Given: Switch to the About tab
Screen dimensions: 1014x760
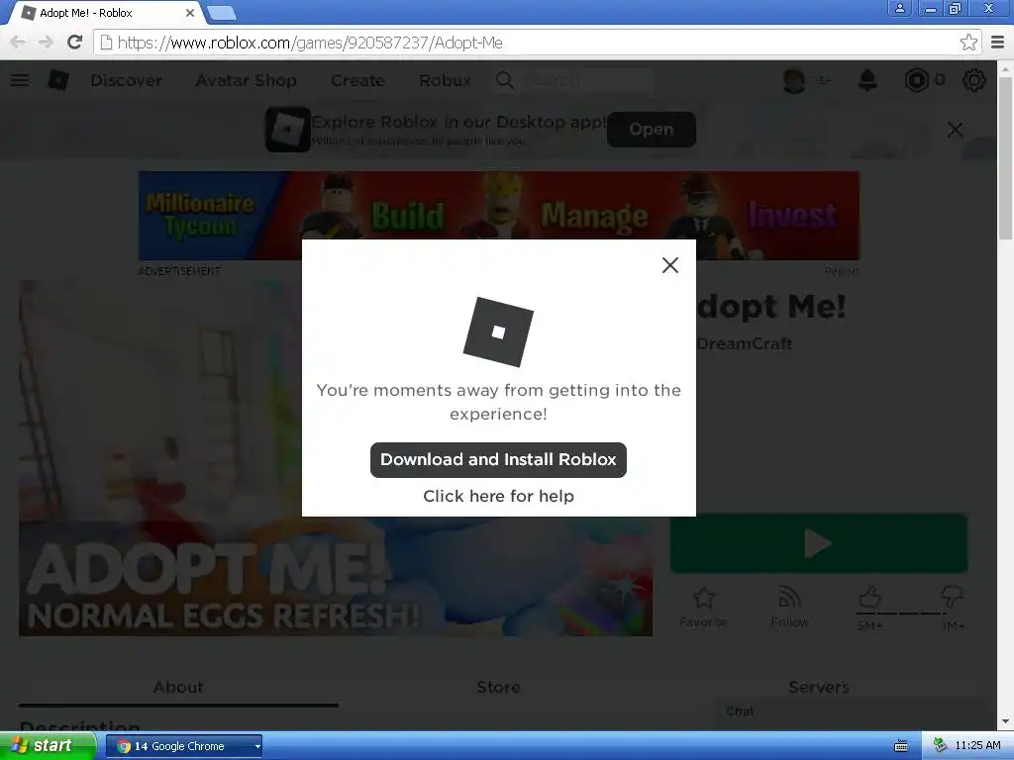Looking at the screenshot, I should pyautogui.click(x=178, y=688).
